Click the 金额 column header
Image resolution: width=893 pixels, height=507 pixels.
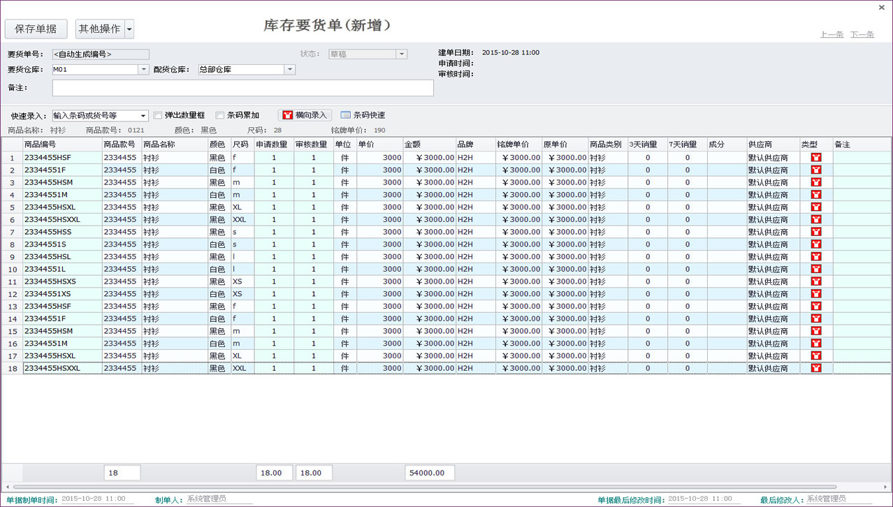click(x=428, y=145)
